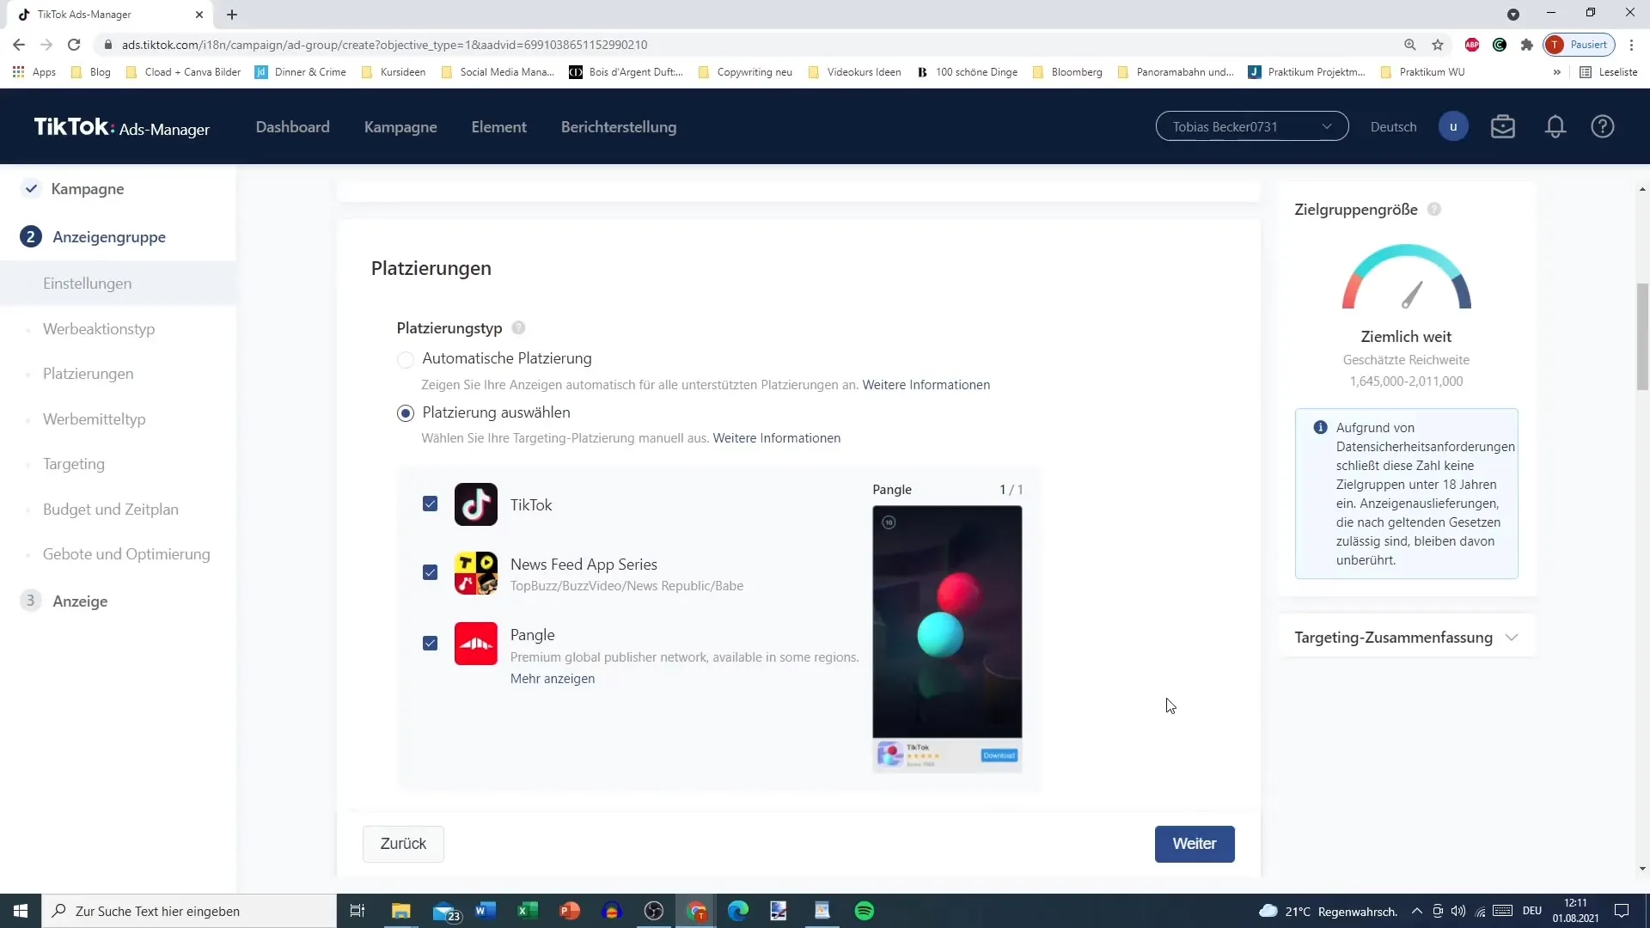
Task: Select Automatische Platzierung radio button
Action: click(x=406, y=359)
